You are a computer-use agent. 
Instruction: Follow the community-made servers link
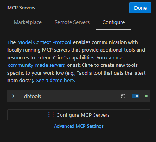point(37,65)
